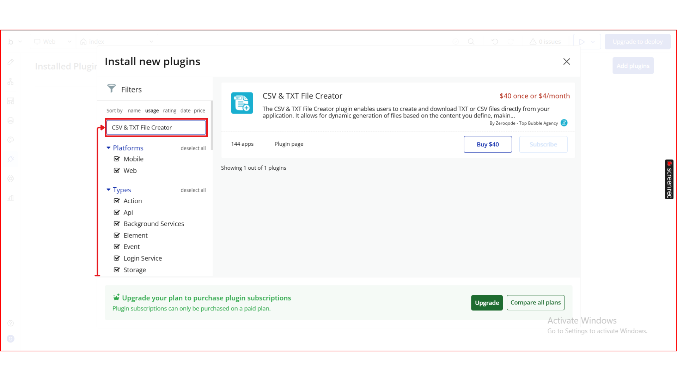Toggle the Login Service checkbox
Screen dimensions: 677x381
tap(117, 258)
